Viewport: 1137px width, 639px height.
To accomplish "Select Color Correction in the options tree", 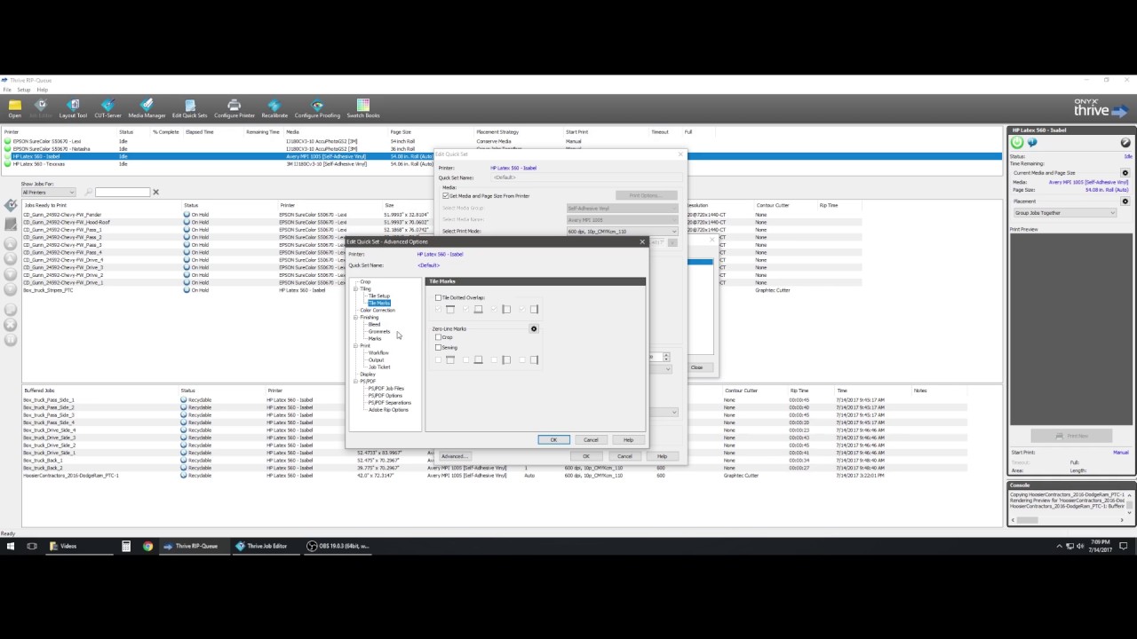I will click(x=378, y=311).
